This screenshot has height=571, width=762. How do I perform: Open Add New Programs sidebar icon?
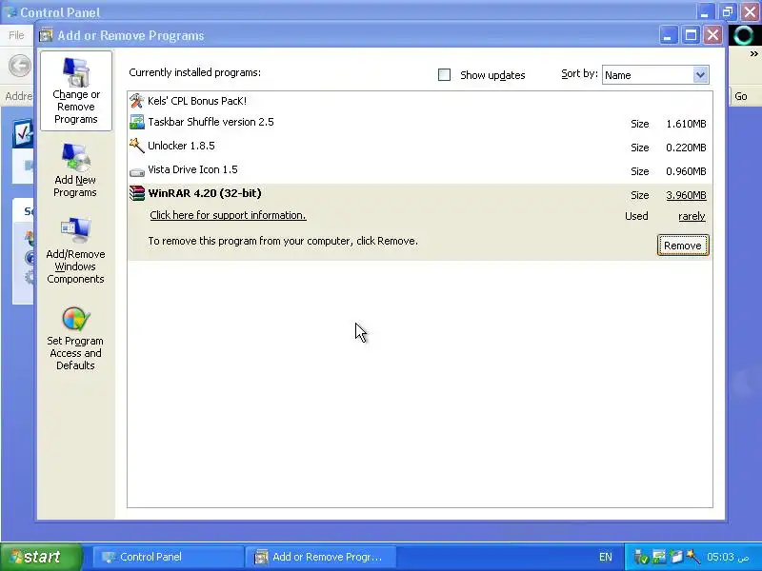point(75,170)
